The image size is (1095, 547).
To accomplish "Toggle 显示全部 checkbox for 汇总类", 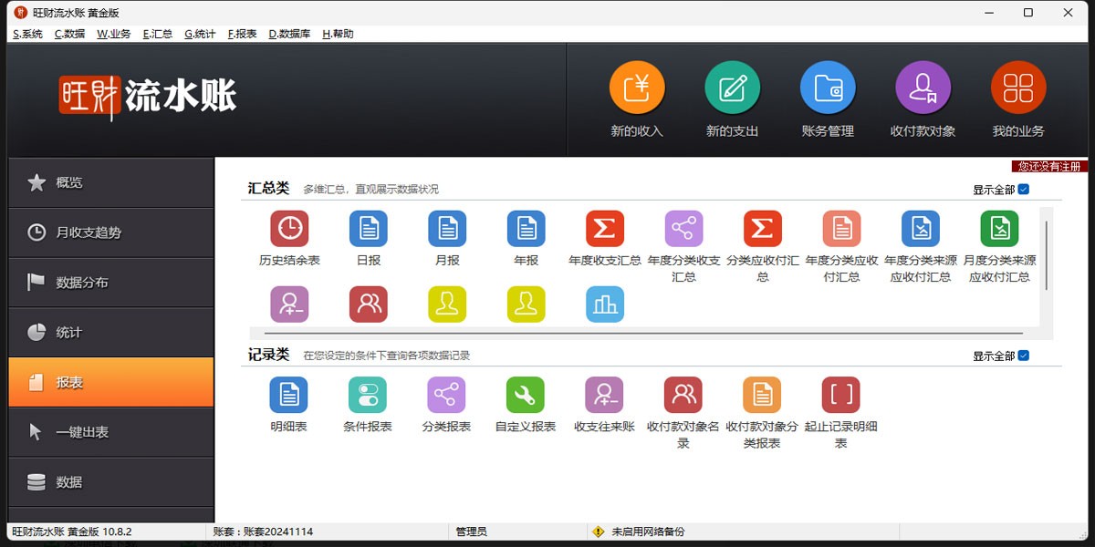I will coord(1024,190).
